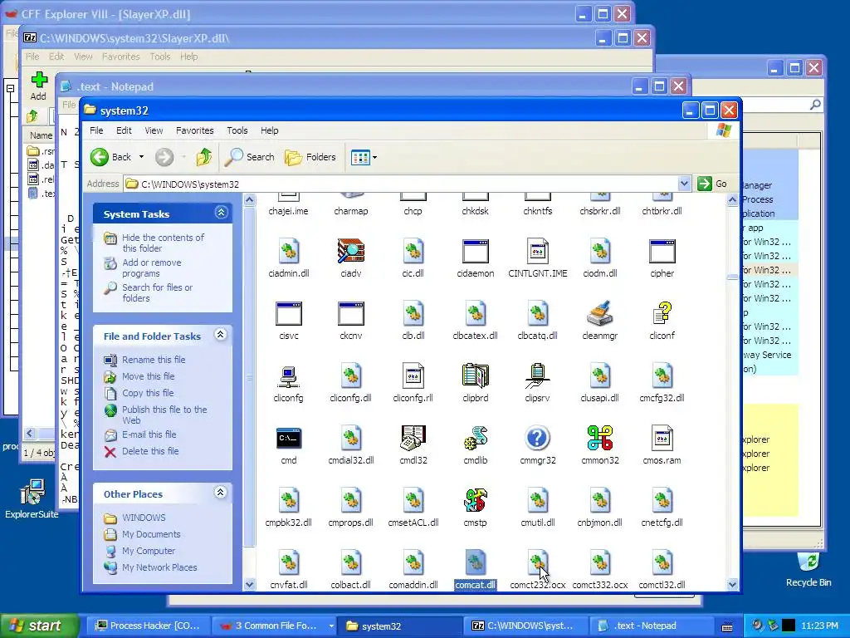Select the comctl32.dll file icon
This screenshot has height=638, width=850.
tap(662, 563)
